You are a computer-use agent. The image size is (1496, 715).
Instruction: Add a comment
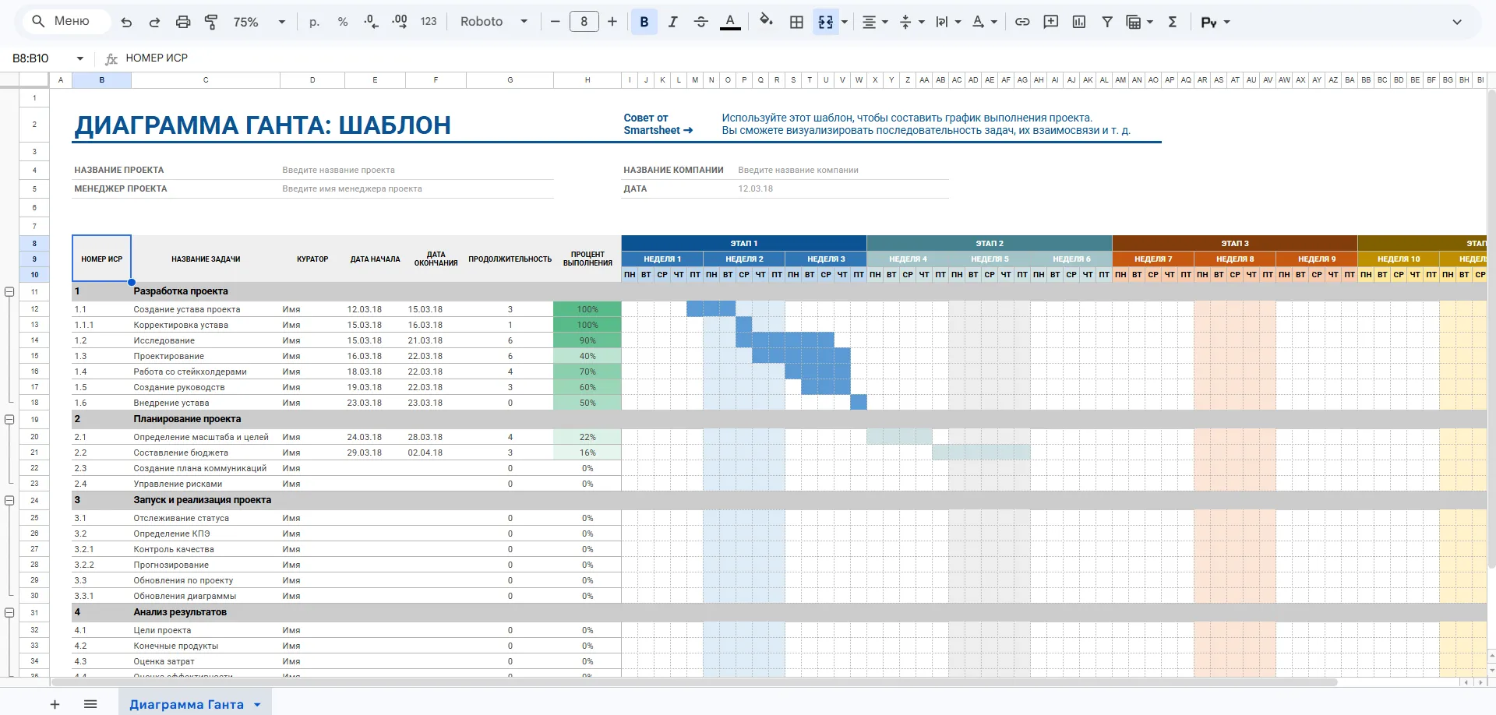(x=1051, y=22)
